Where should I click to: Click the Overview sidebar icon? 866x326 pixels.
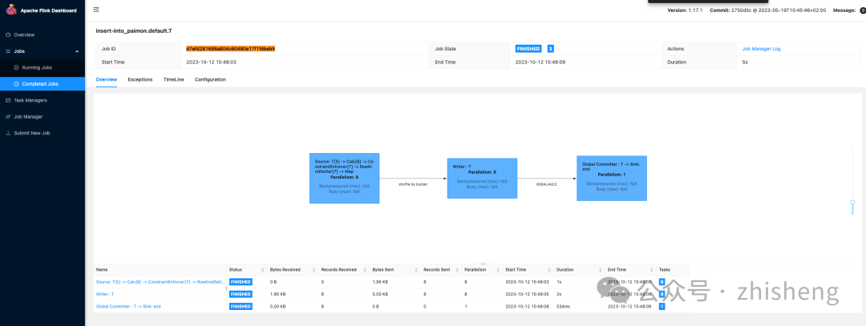coord(8,34)
